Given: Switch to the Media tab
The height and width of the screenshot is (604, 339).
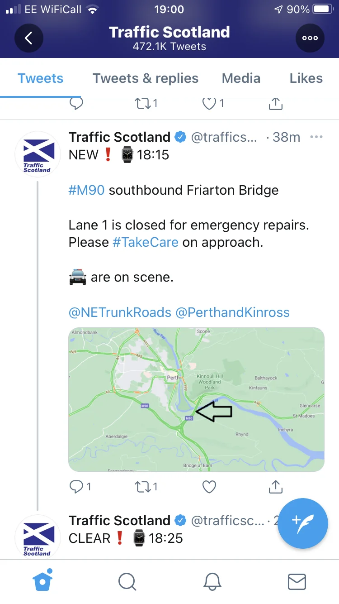Looking at the screenshot, I should coord(241,78).
